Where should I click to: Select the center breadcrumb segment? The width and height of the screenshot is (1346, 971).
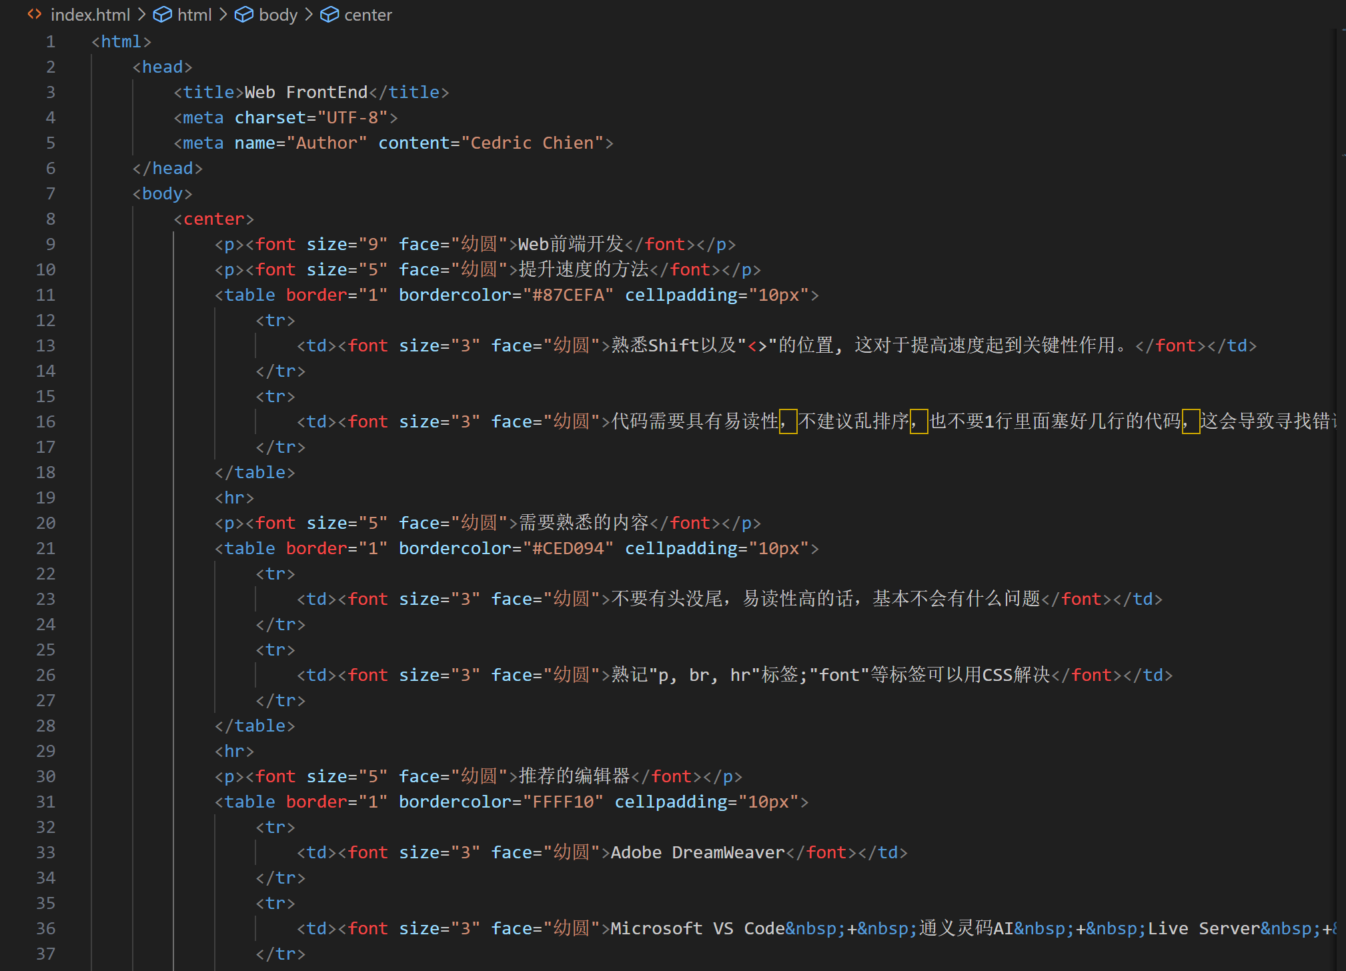point(368,15)
